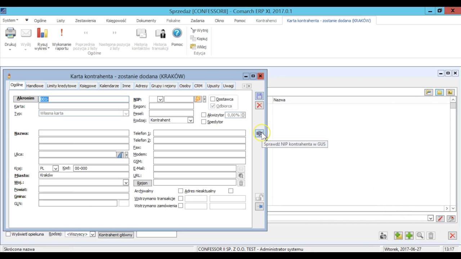Cancel the card with red X icon
461x259 pixels.
click(259, 105)
